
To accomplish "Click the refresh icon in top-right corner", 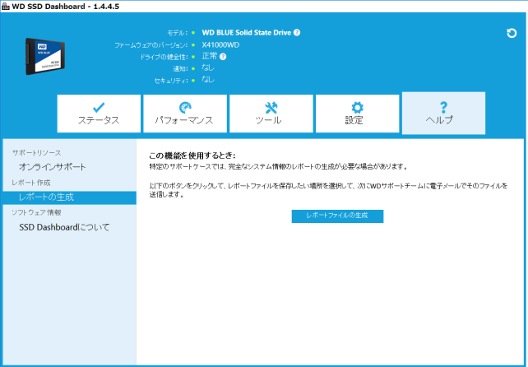I will [512, 33].
